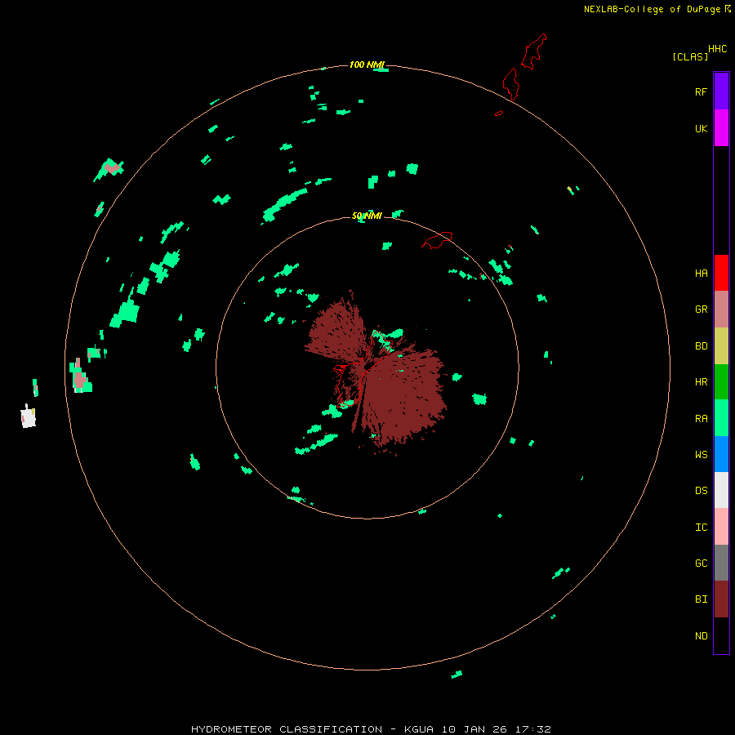
Task: Click the IC light pink legend swatch
Action: tap(721, 527)
